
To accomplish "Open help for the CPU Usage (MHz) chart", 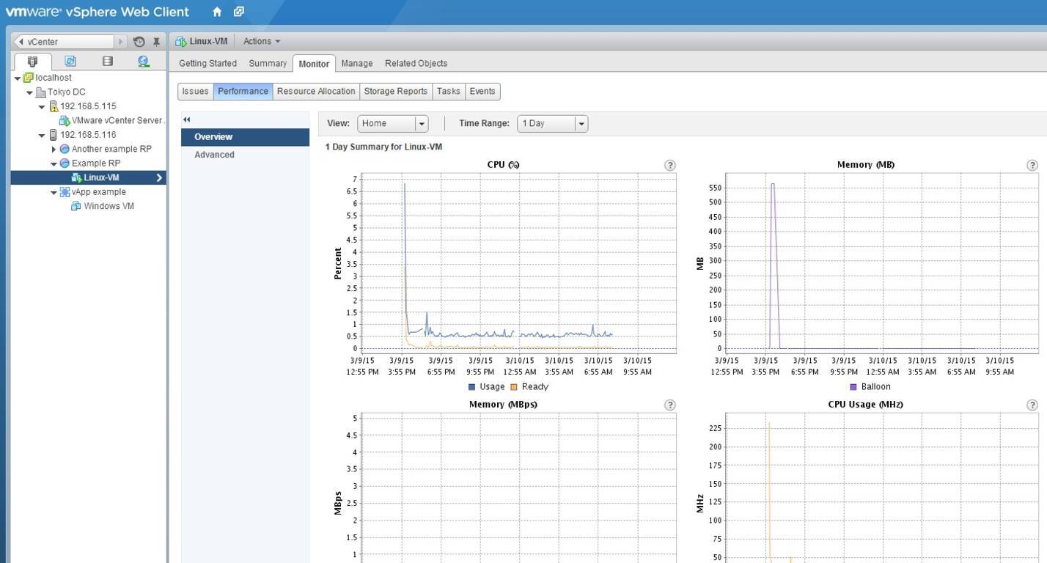I will pyautogui.click(x=1032, y=405).
